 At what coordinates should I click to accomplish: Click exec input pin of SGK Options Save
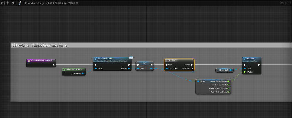[95, 65]
